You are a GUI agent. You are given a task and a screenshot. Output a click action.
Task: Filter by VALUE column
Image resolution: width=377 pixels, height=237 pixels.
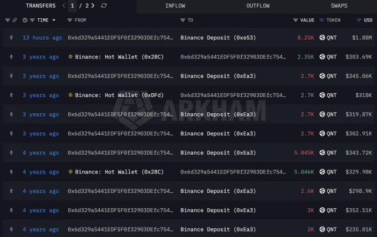coord(296,20)
